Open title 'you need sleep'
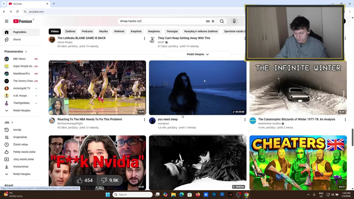Image resolution: width=354 pixels, height=199 pixels. click(x=168, y=119)
